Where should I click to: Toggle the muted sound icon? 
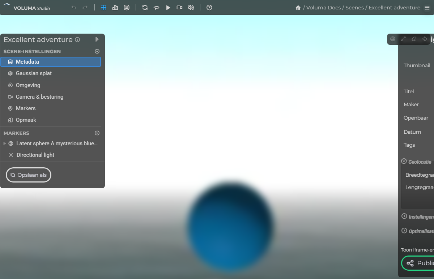coord(191,8)
